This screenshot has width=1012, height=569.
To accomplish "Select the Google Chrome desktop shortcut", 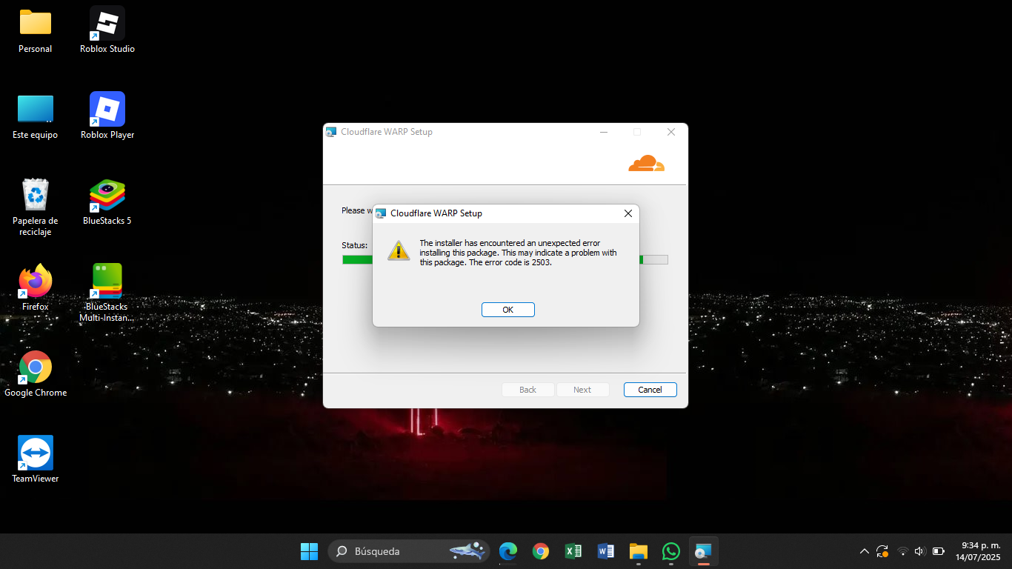I will (36, 374).
